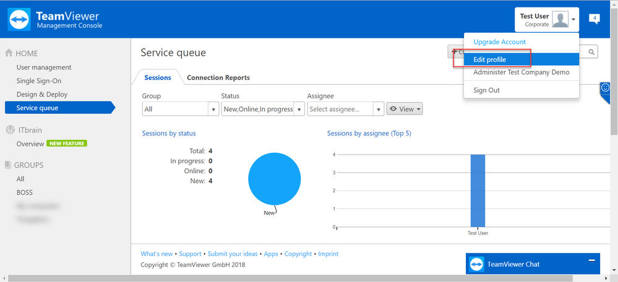Click the HOME house icon in sidebar
Viewport: 618px width, 282px height.
9,53
